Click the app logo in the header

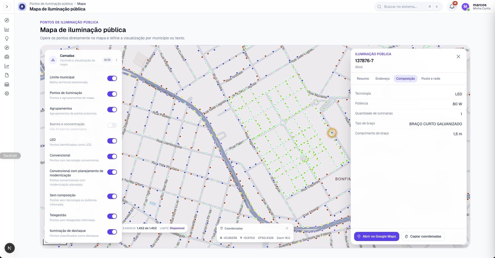pyautogui.click(x=22, y=7)
